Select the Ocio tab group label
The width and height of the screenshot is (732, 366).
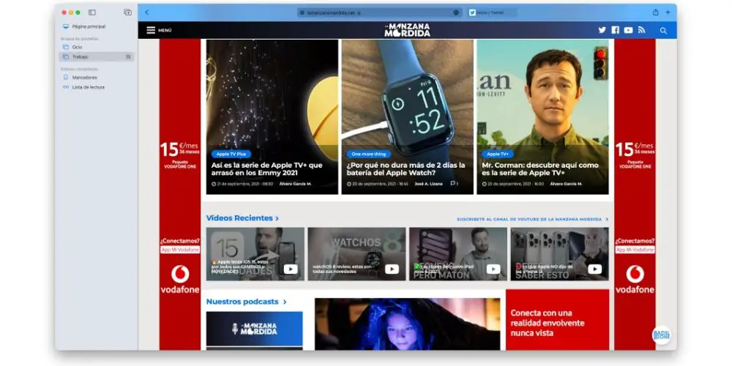77,47
